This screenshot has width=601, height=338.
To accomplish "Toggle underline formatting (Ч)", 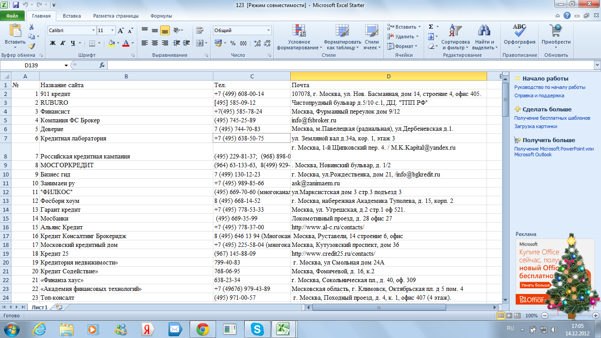I will [73, 43].
